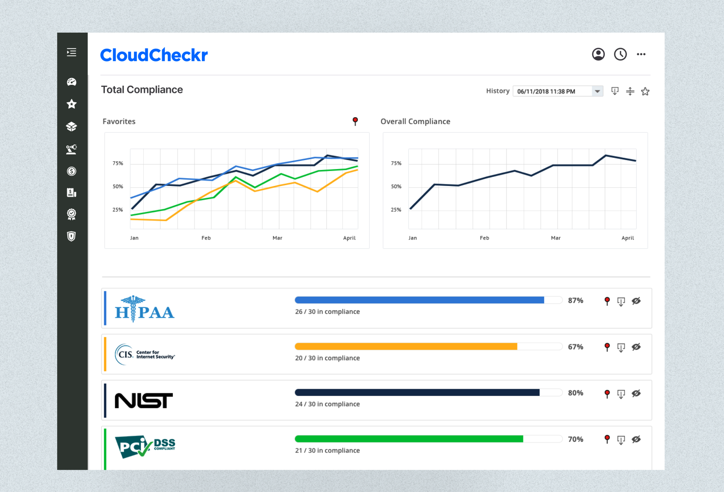Open the compliance ribbon badge sidebar icon
Image resolution: width=724 pixels, height=492 pixels.
[x=71, y=214]
